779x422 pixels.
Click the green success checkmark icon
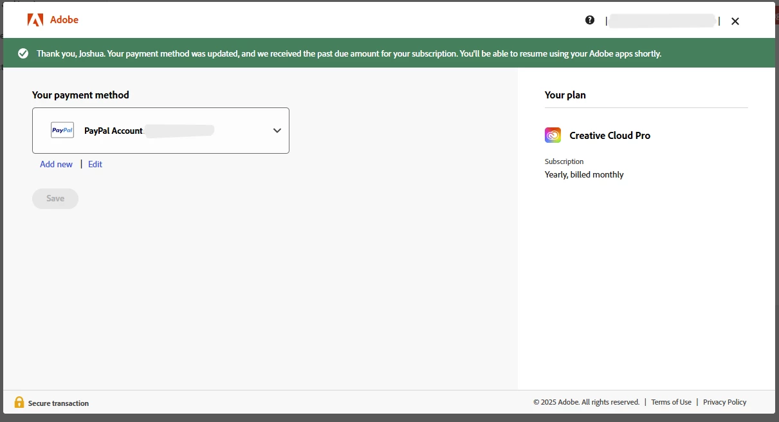[x=23, y=53]
